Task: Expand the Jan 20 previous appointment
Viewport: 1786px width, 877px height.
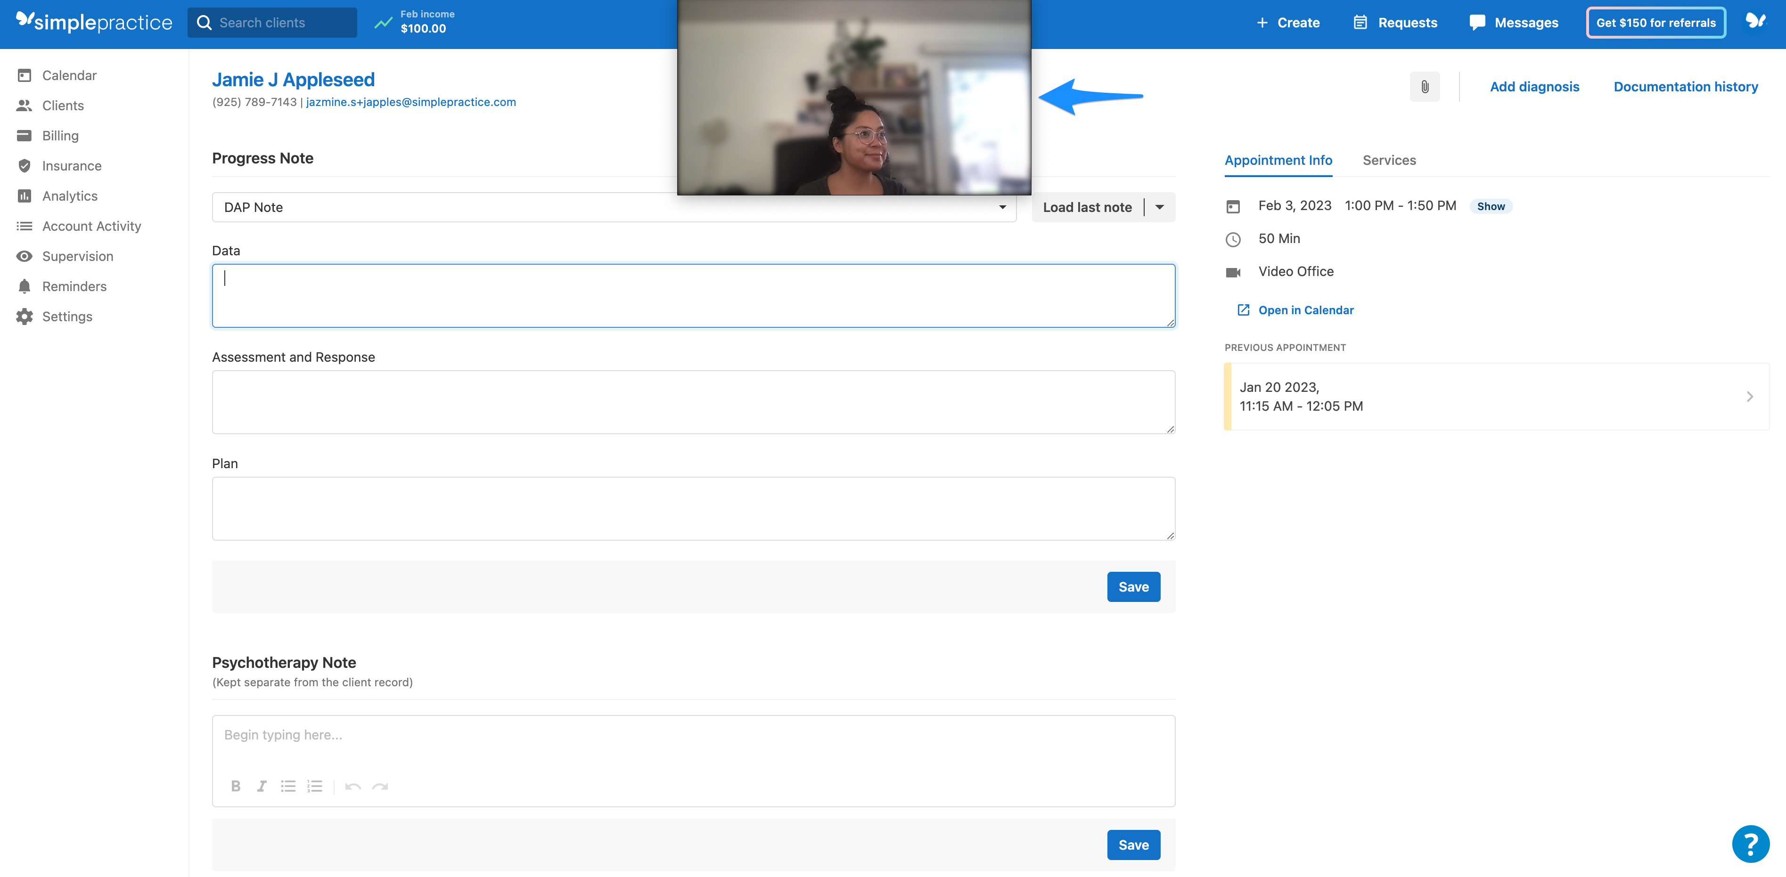Action: 1749,396
